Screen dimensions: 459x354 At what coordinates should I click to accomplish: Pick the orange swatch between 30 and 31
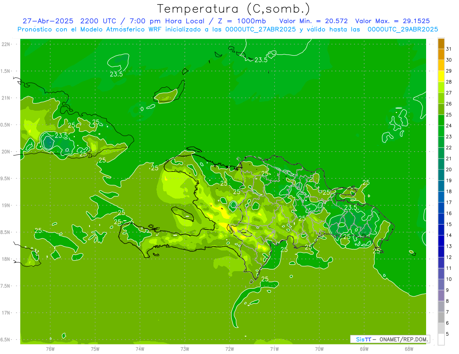click(441, 54)
